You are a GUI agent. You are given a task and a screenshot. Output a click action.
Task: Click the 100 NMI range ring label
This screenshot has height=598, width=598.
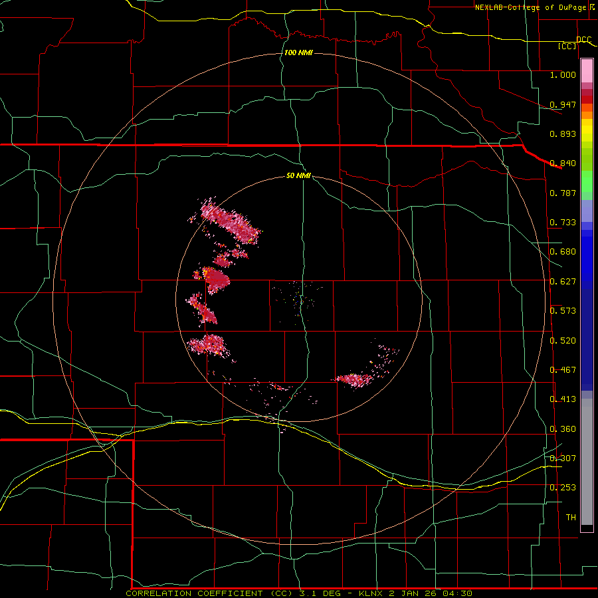[298, 52]
